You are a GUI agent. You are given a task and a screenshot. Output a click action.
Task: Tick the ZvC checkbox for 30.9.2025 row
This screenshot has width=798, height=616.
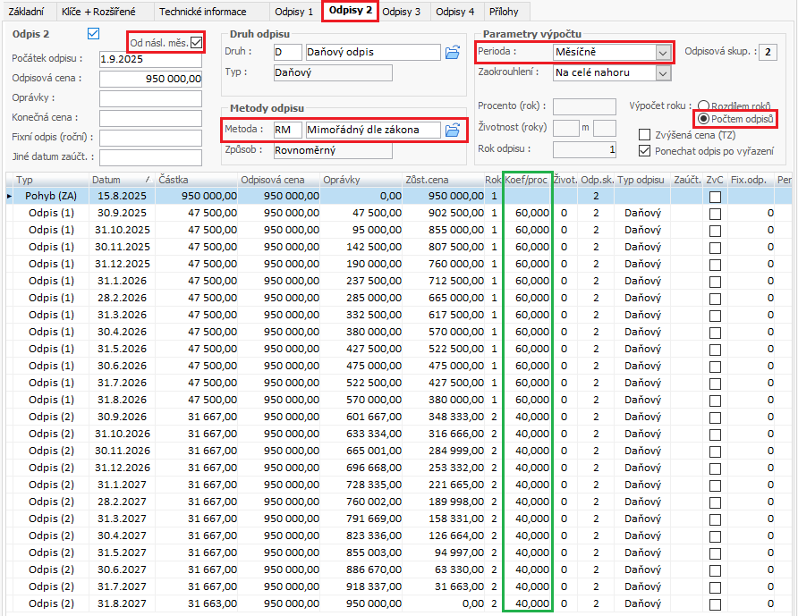click(x=715, y=214)
